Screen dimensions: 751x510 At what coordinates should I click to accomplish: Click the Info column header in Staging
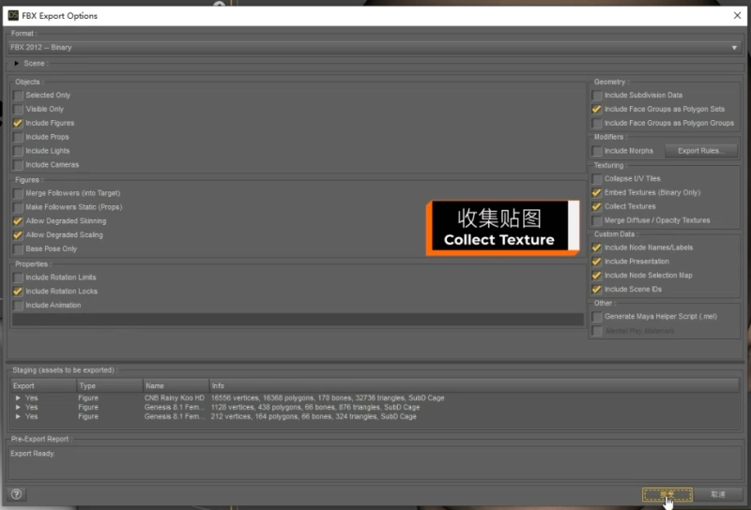coord(218,385)
